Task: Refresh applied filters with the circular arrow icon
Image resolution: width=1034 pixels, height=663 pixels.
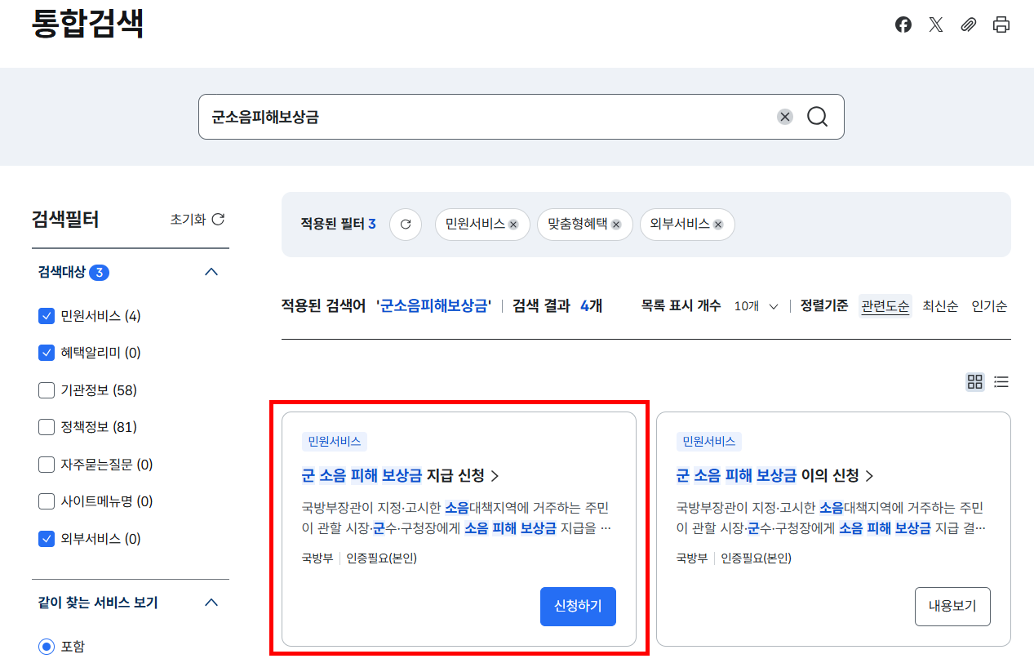Action: click(x=406, y=225)
